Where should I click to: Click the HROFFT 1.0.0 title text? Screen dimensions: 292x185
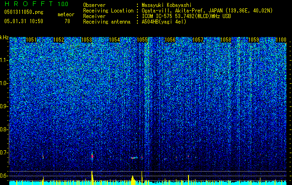point(36,4)
